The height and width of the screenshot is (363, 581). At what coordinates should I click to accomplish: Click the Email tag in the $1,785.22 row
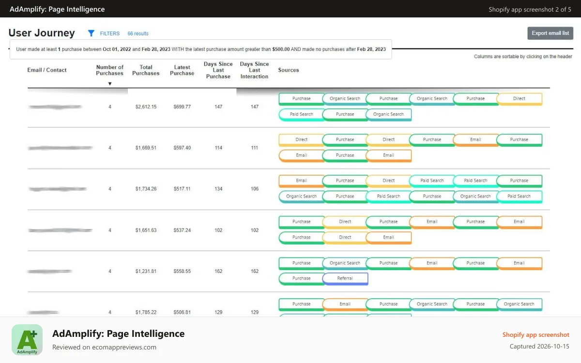[345, 304]
